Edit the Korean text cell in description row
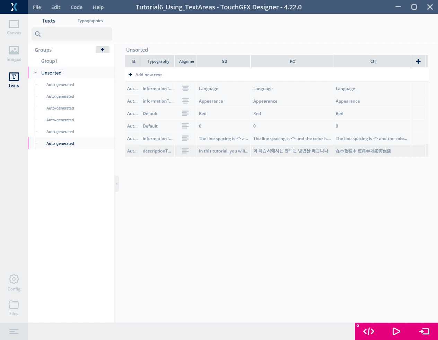Viewport: 438px width, 340px height. [x=291, y=151]
